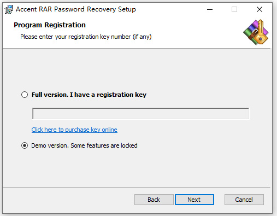Click the RAR archive key logo
The image size is (277, 216).
click(x=256, y=32)
